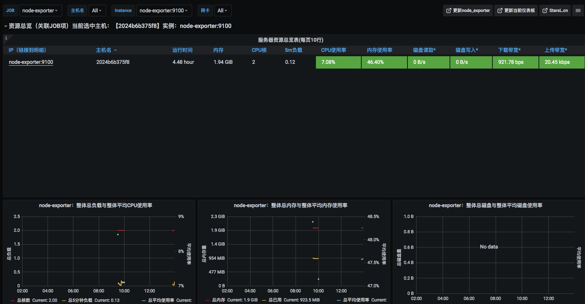
Task: Click the hostname cell 2024b6b375f8
Action: 113,62
